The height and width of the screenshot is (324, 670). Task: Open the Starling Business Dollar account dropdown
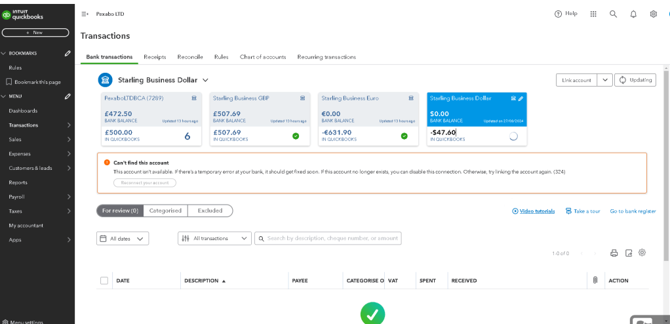[x=205, y=80]
